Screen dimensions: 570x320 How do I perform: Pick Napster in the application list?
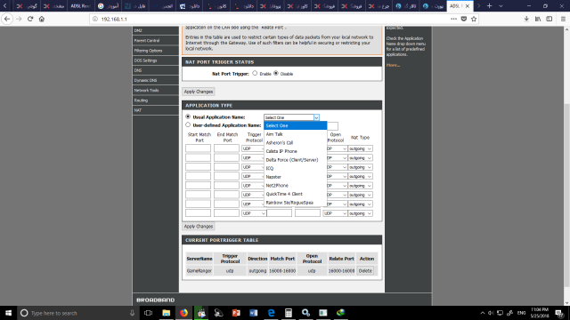pyautogui.click(x=295, y=177)
